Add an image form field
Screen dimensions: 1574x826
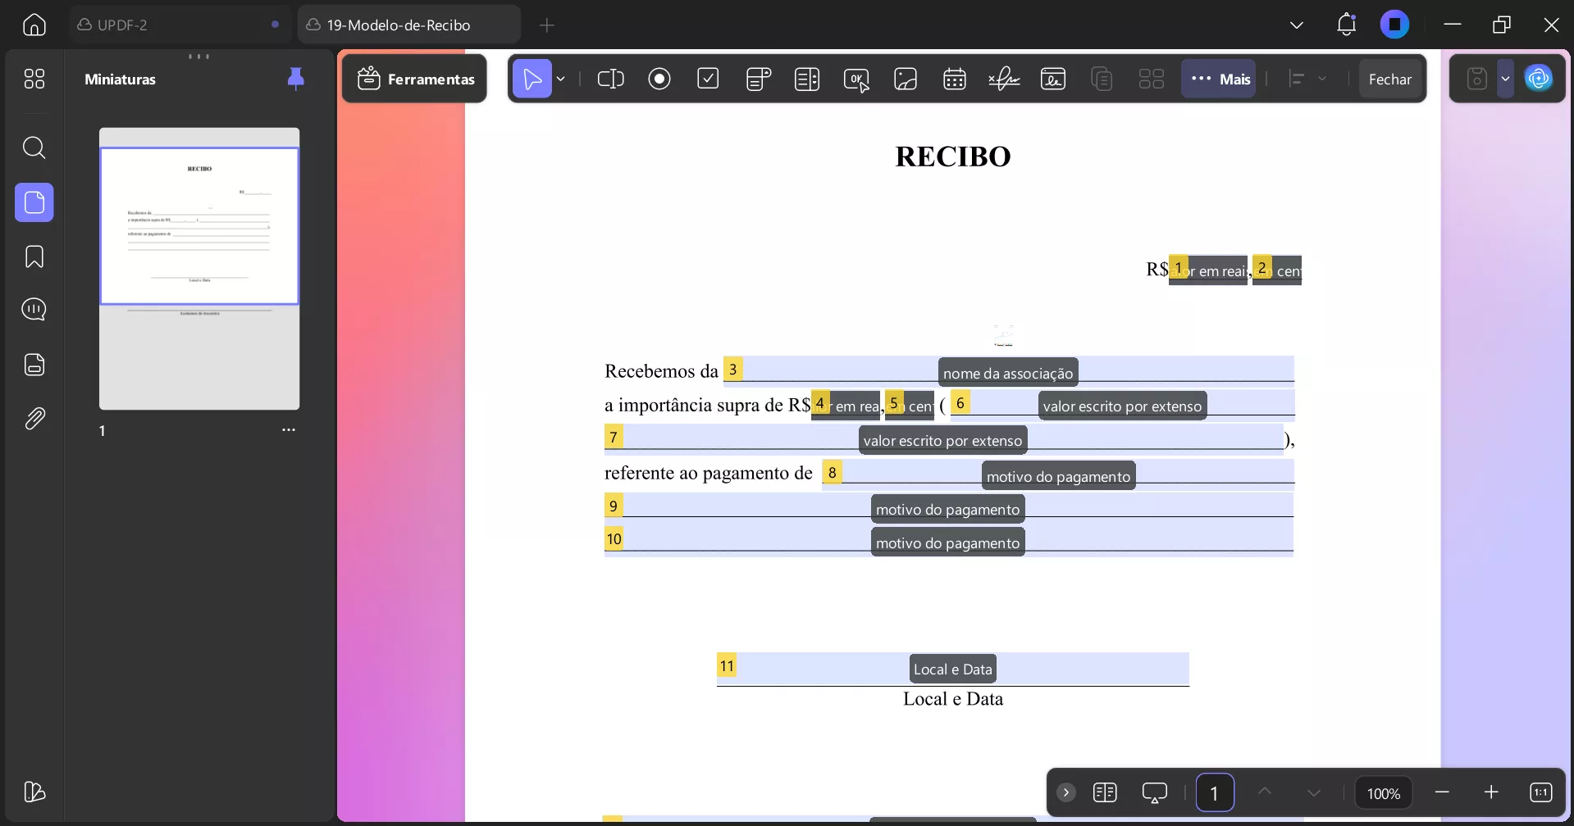906,79
